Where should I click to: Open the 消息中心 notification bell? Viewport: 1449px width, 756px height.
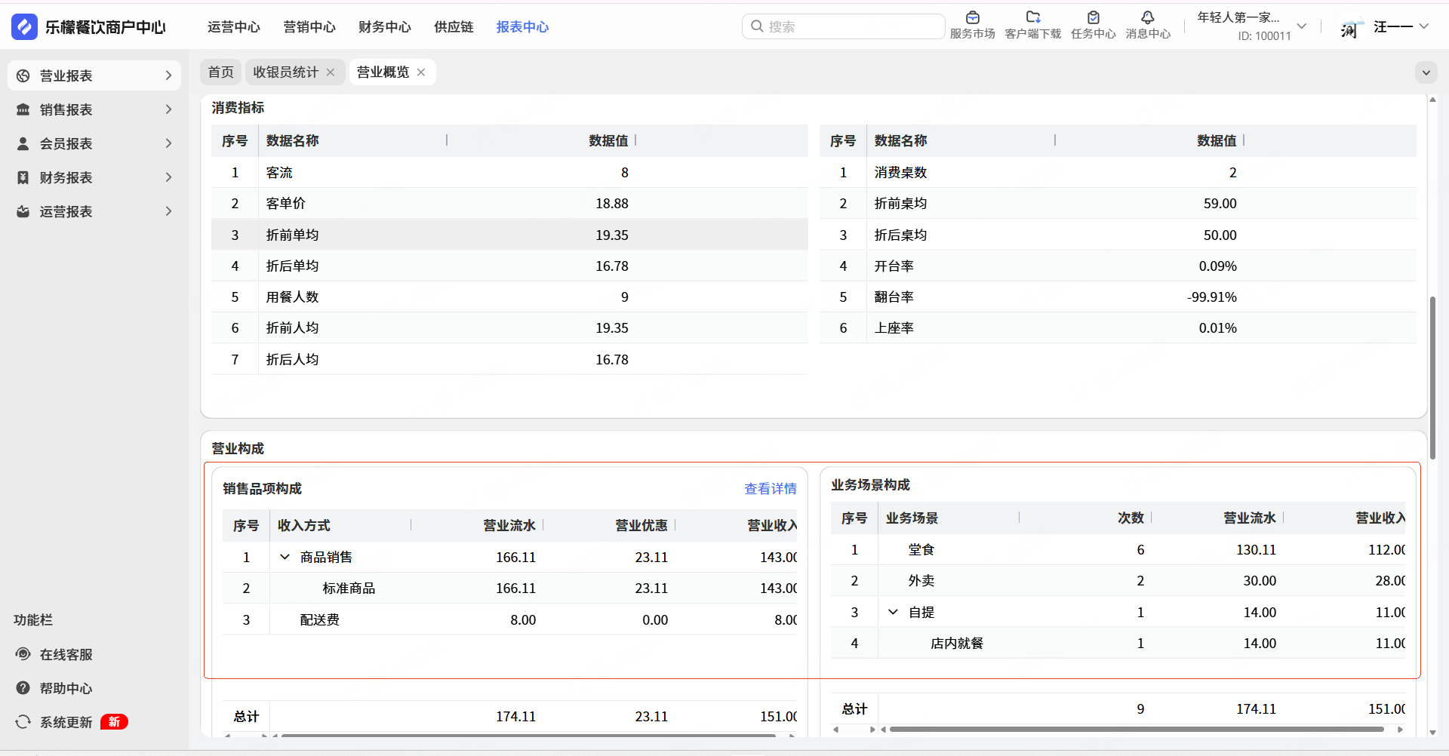1147,18
